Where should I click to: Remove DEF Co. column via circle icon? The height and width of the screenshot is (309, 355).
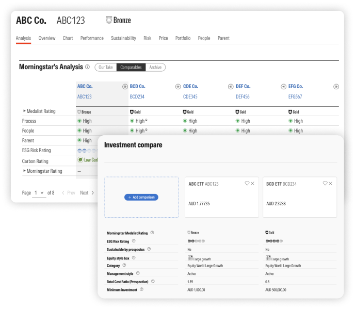click(283, 87)
